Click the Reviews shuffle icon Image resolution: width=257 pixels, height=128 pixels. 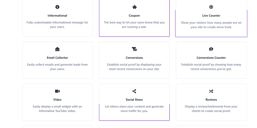pos(211,91)
